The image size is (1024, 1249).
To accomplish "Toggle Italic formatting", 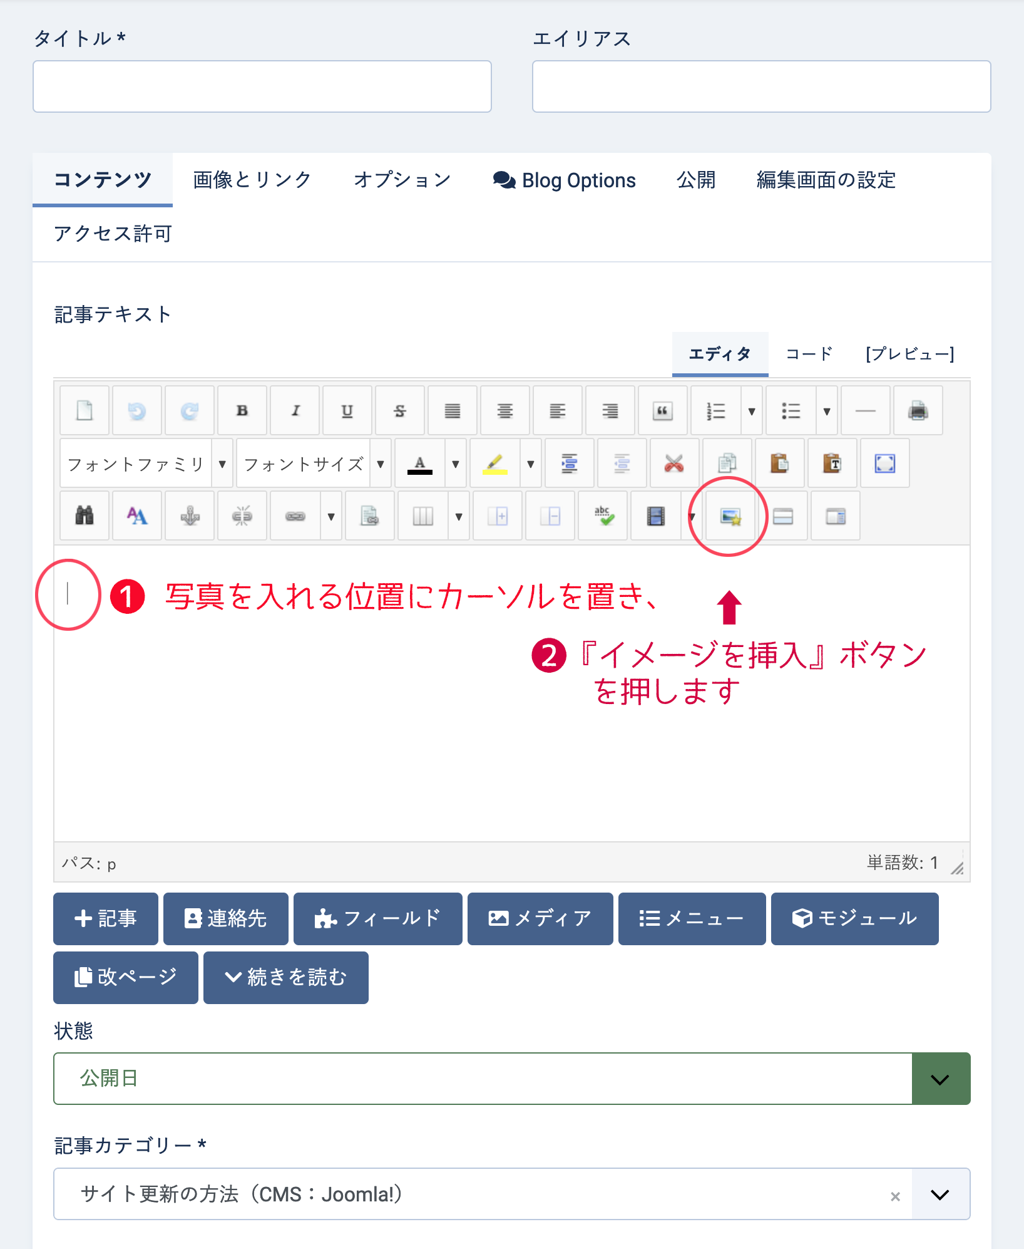I will tap(295, 411).
